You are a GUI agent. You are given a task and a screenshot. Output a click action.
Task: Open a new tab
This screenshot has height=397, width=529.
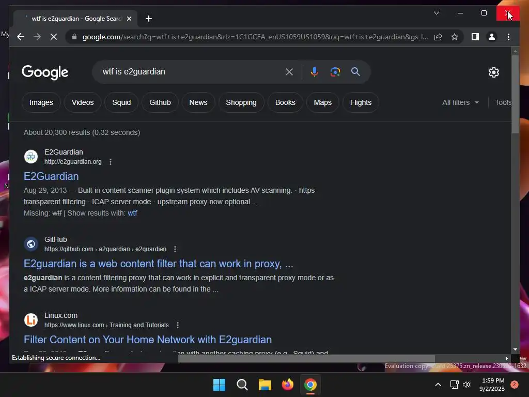point(149,19)
